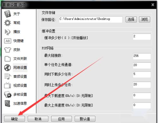Switch to 视频设置 section
The height and width of the screenshot is (123, 158).
pos(20,85)
